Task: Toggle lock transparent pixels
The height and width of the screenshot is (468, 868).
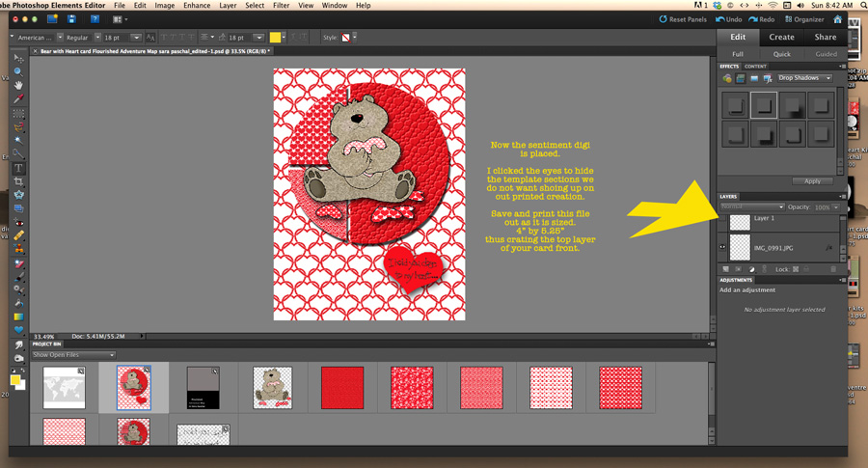Action: point(796,269)
